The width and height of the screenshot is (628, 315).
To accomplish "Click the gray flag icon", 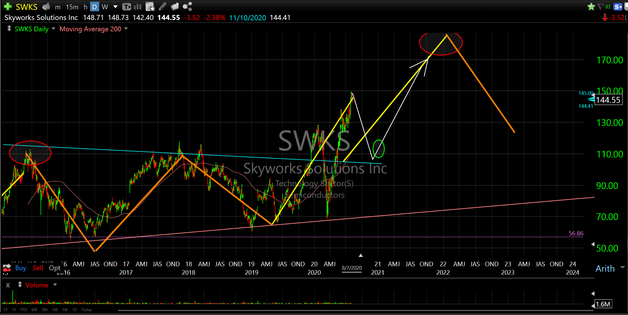I will coord(601,6).
